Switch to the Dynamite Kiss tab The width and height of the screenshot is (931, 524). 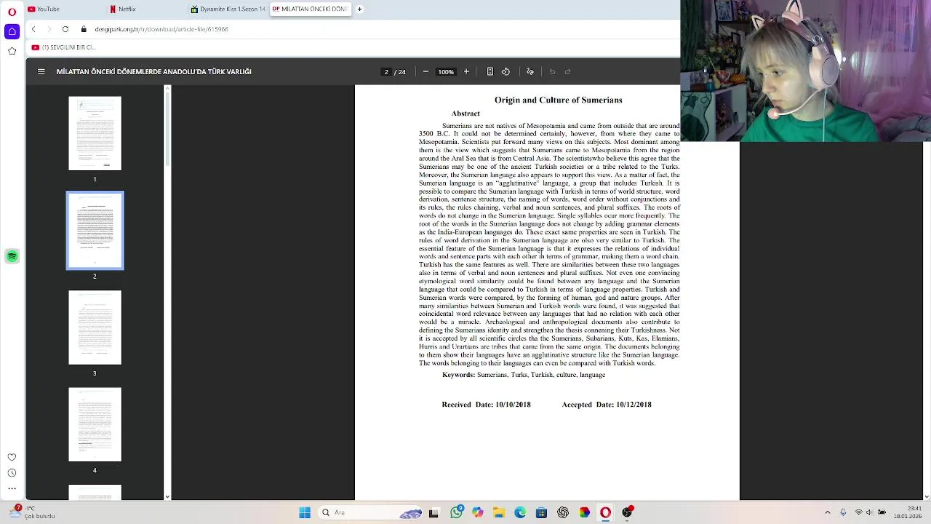point(228,9)
